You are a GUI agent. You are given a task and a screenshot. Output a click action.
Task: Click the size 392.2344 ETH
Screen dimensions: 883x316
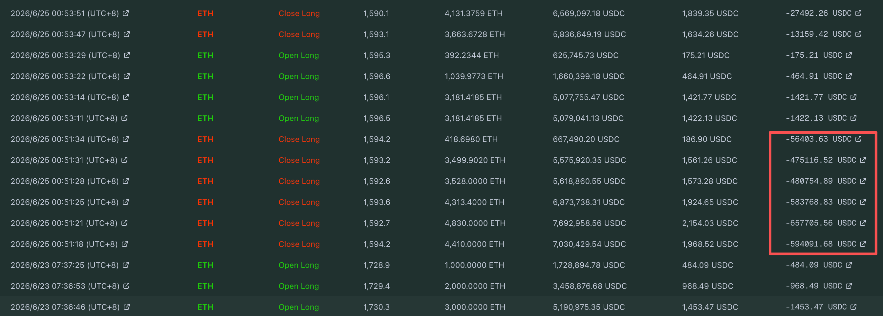pyautogui.click(x=472, y=55)
